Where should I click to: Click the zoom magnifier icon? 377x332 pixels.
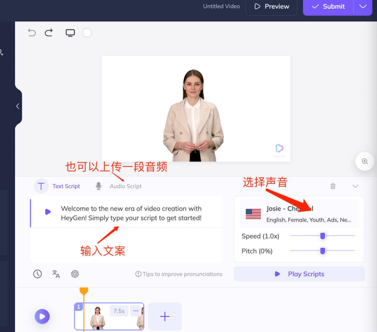364,161
